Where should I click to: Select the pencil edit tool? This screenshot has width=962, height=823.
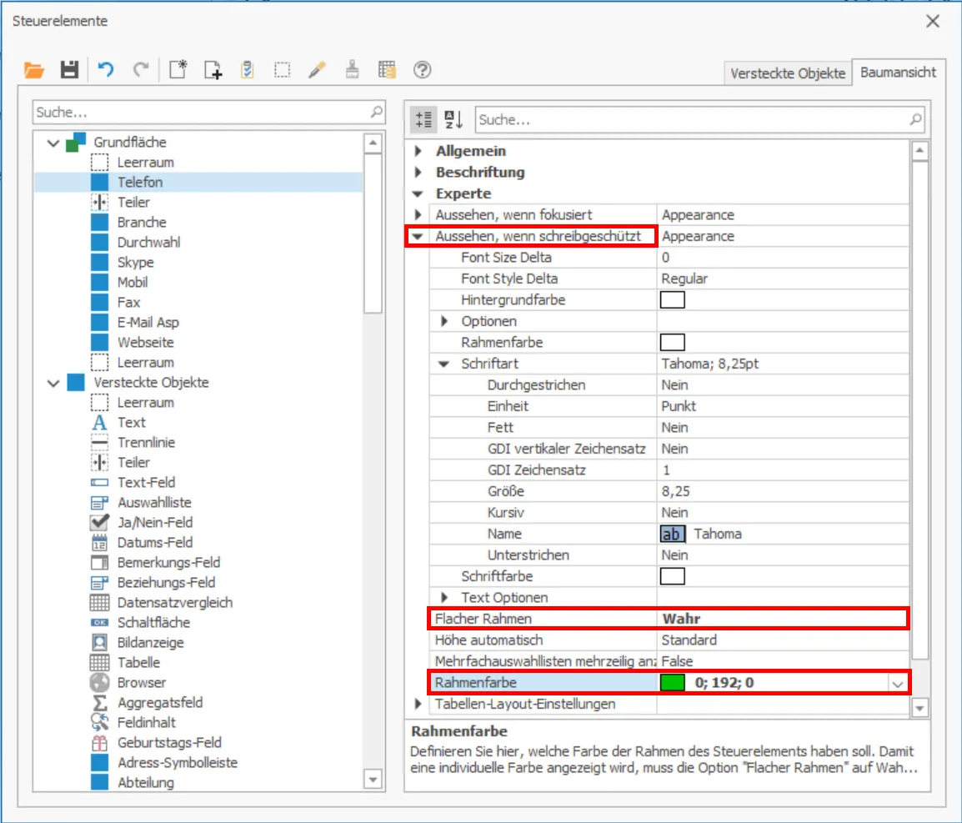317,70
